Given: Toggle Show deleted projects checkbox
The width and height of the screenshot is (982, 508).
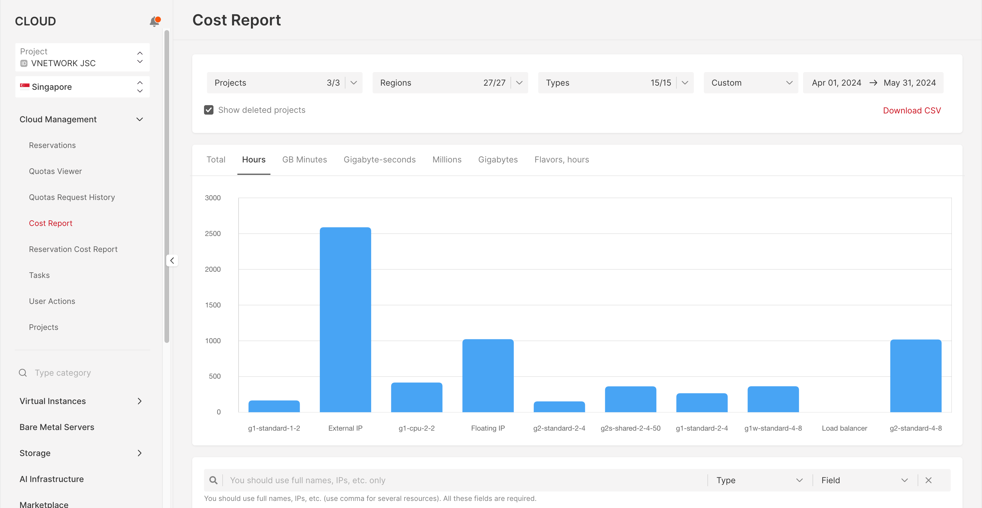Looking at the screenshot, I should pos(208,110).
